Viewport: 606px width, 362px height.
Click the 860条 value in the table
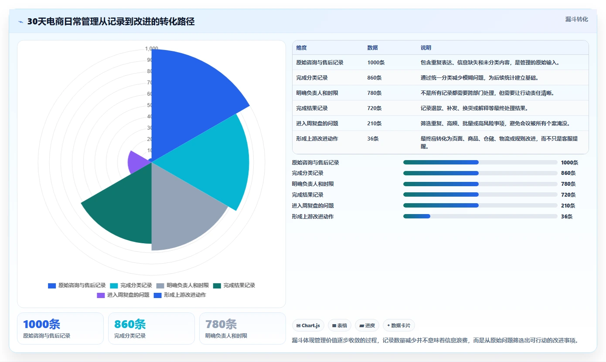374,78
